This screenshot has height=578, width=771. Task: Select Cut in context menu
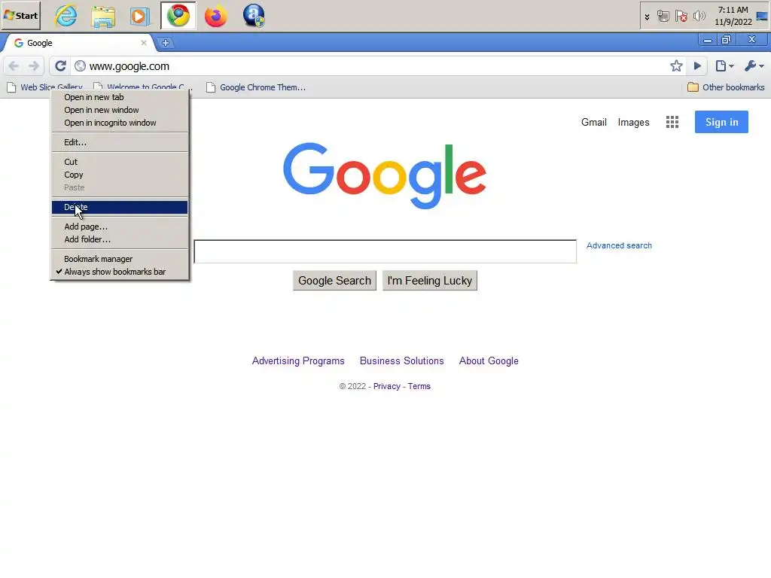click(x=120, y=162)
